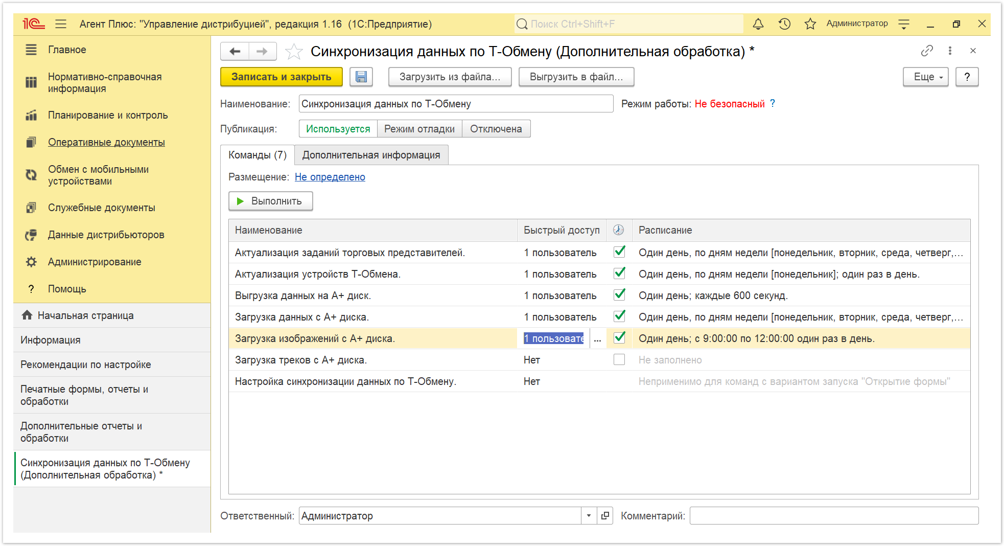This screenshot has width=1004, height=546.
Task: Open notifications bell
Action: coord(758,24)
